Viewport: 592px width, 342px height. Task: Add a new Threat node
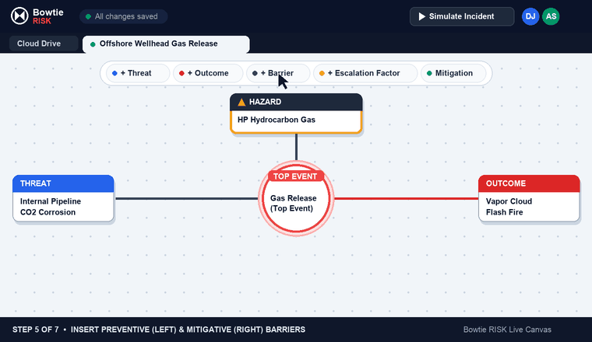coord(138,73)
